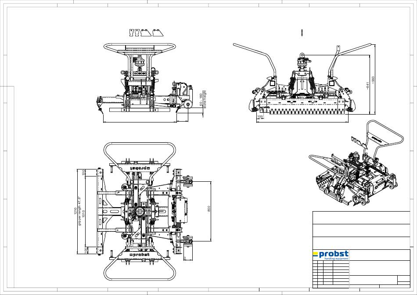
Task: Select the "850" wheel spacing dimension
Action: (209, 209)
